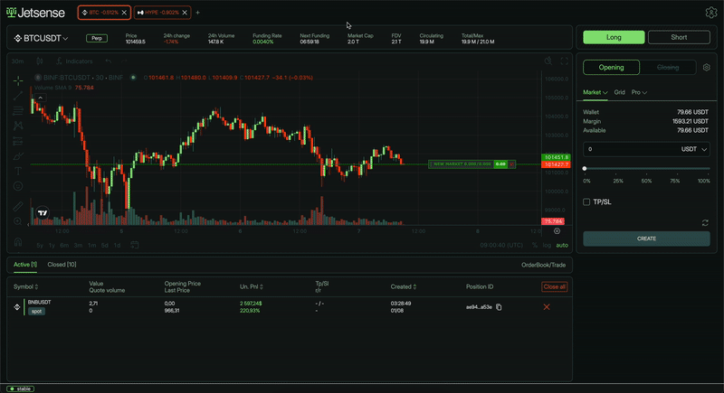This screenshot has height=393, width=724.
Task: Add a new tab with plus icon
Action: click(x=198, y=13)
